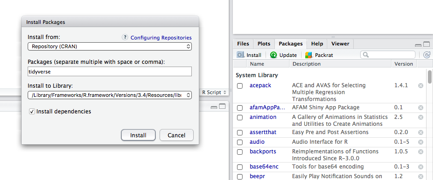Remove the beepr package
This screenshot has height=180, width=433.
pos(421,176)
